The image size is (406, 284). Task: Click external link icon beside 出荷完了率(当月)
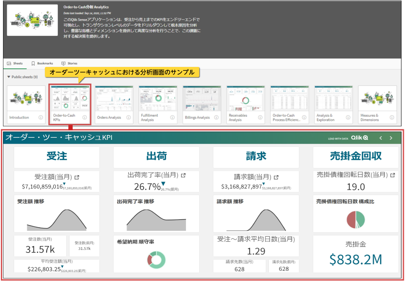click(x=183, y=175)
